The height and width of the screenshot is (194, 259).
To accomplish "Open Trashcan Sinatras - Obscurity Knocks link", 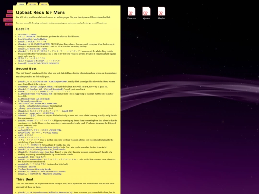I will (x=35, y=169).
